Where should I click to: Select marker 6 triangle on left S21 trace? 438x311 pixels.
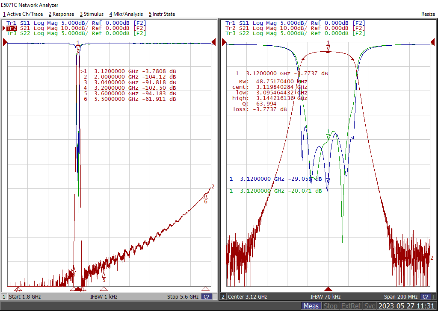tap(205, 196)
